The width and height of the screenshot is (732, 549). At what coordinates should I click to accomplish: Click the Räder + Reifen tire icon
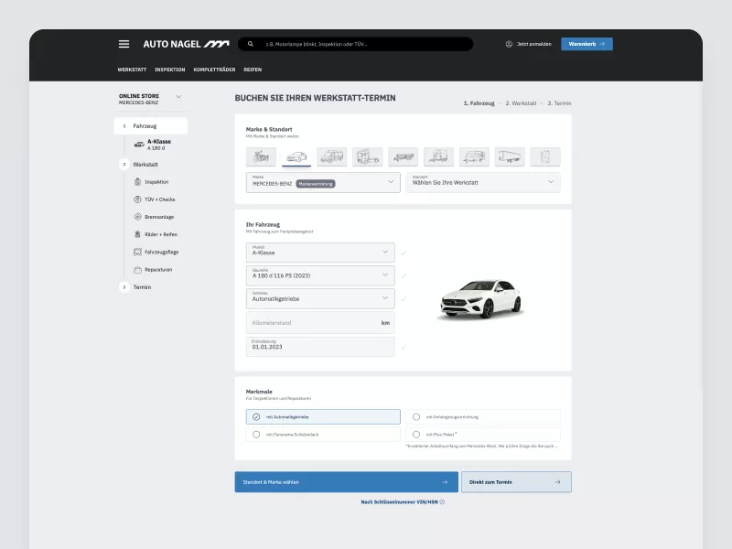pyautogui.click(x=137, y=234)
